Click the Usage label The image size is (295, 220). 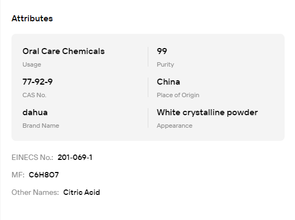pyautogui.click(x=32, y=64)
